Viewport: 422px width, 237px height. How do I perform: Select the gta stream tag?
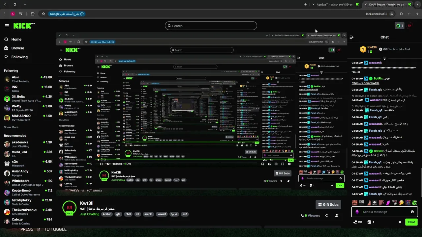point(118,214)
